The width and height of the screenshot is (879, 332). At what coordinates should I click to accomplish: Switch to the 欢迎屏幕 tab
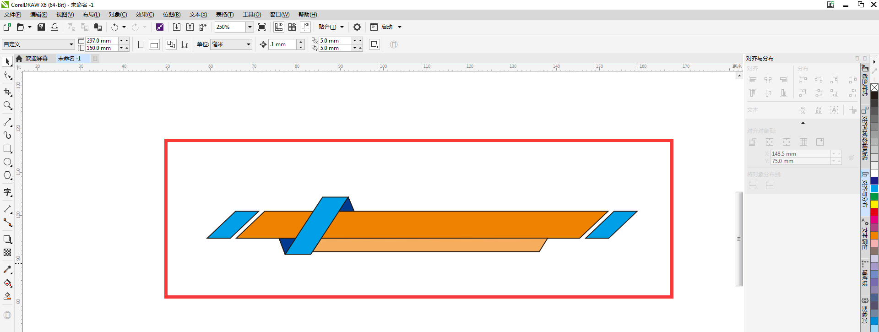point(36,59)
